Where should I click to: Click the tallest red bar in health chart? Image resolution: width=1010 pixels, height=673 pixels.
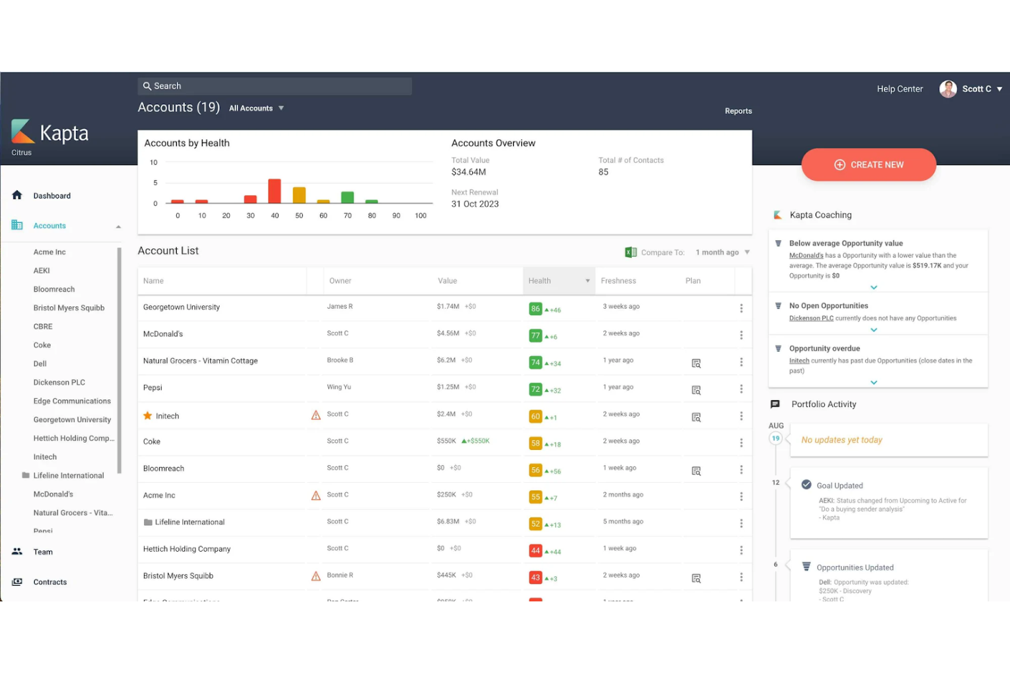tap(274, 191)
